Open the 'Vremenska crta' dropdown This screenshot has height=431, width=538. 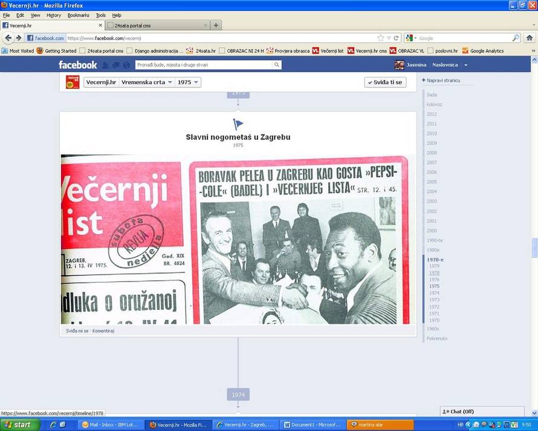pos(147,82)
